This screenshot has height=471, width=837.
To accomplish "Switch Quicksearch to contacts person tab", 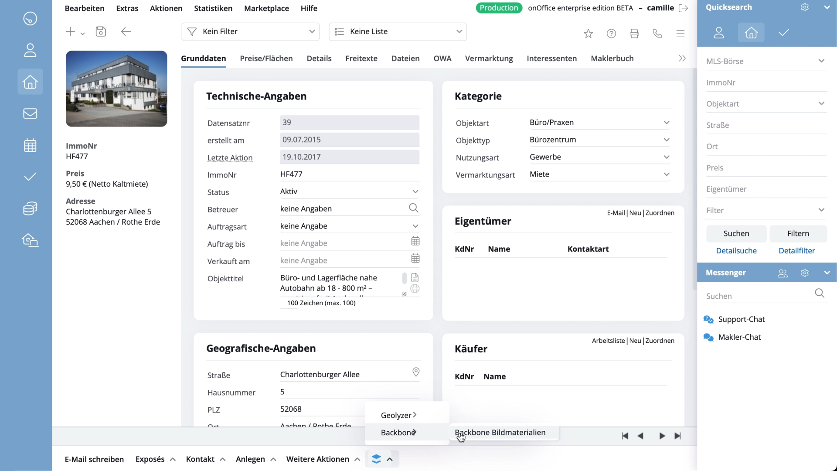I will click(x=719, y=33).
